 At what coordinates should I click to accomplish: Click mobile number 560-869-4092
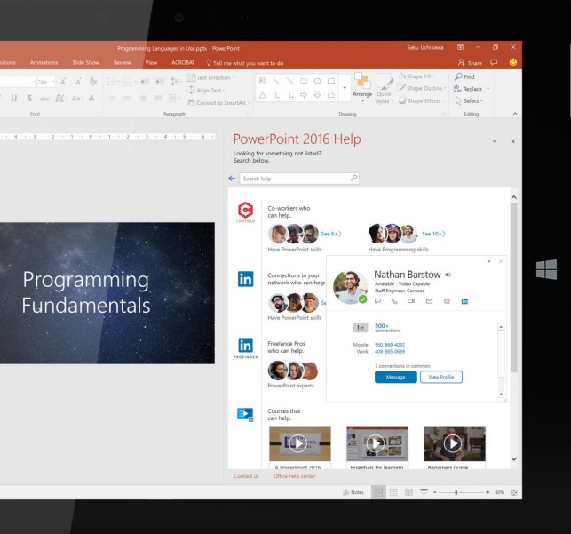coord(390,344)
